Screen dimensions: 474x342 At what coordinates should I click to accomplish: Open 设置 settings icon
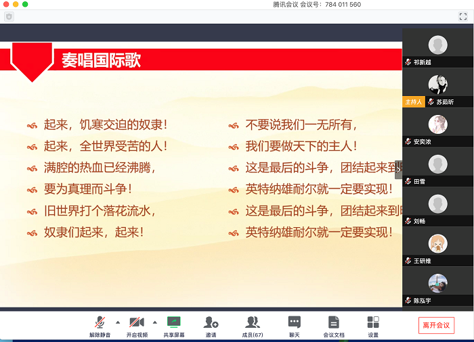pyautogui.click(x=373, y=322)
